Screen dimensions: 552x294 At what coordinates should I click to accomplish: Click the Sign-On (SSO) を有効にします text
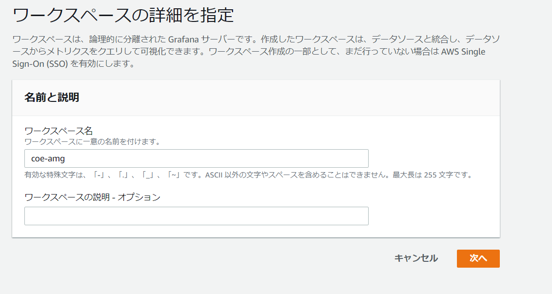(73, 64)
